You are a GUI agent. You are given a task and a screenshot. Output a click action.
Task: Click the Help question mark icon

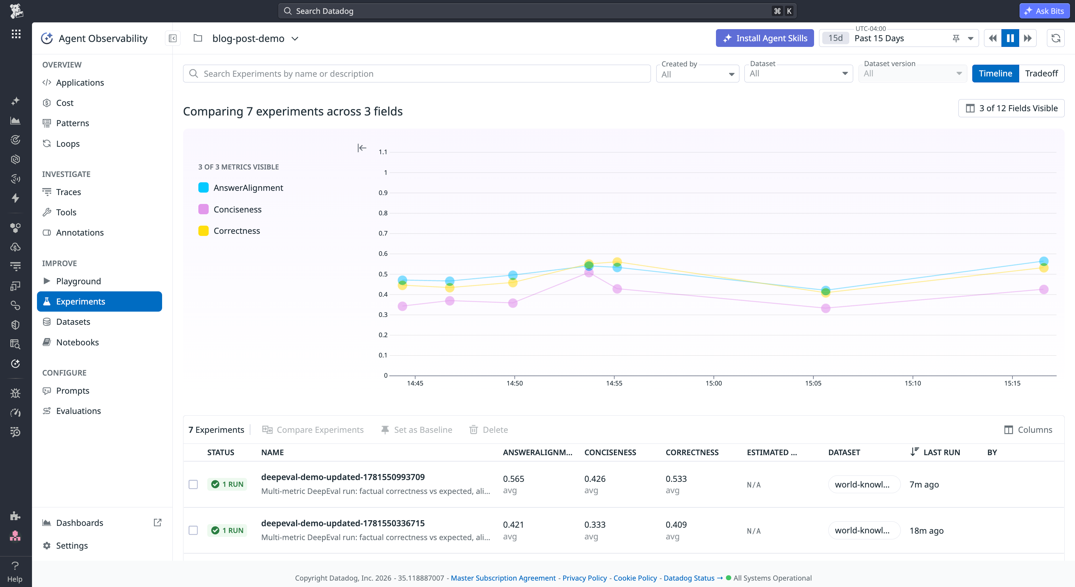[15, 566]
